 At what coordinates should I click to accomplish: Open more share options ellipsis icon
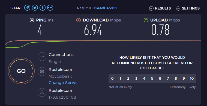[50, 8]
